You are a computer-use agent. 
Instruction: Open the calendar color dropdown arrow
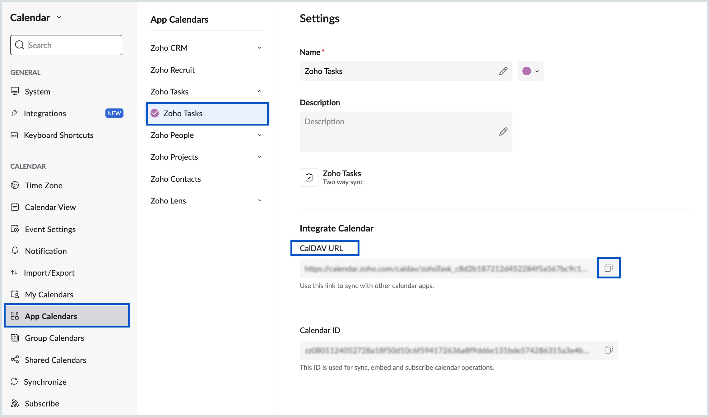tap(537, 71)
